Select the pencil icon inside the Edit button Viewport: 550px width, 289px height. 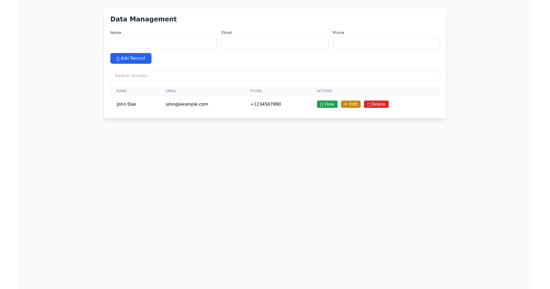[346, 104]
